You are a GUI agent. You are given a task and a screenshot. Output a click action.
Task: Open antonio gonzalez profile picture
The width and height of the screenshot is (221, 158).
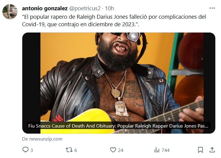pos(10,11)
